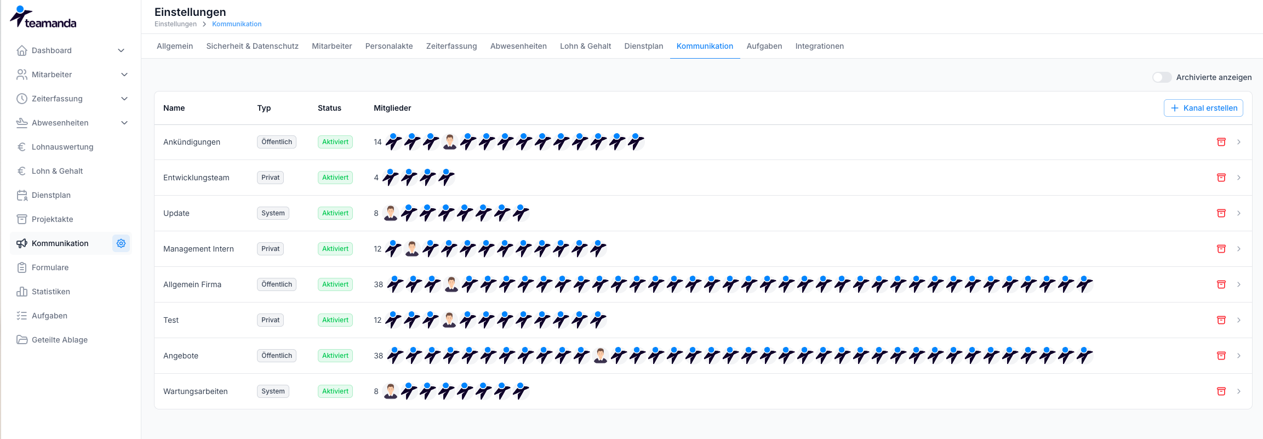
Task: Click the Dienstplan calendar icon
Action: (22, 195)
